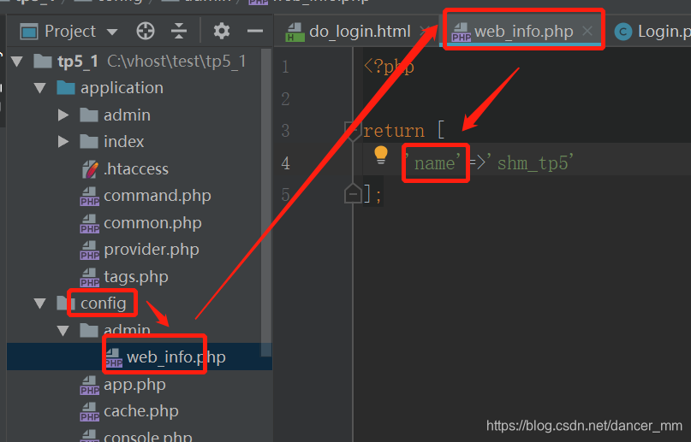
Task: Place cursor in the 'name' key
Action: tap(434, 163)
